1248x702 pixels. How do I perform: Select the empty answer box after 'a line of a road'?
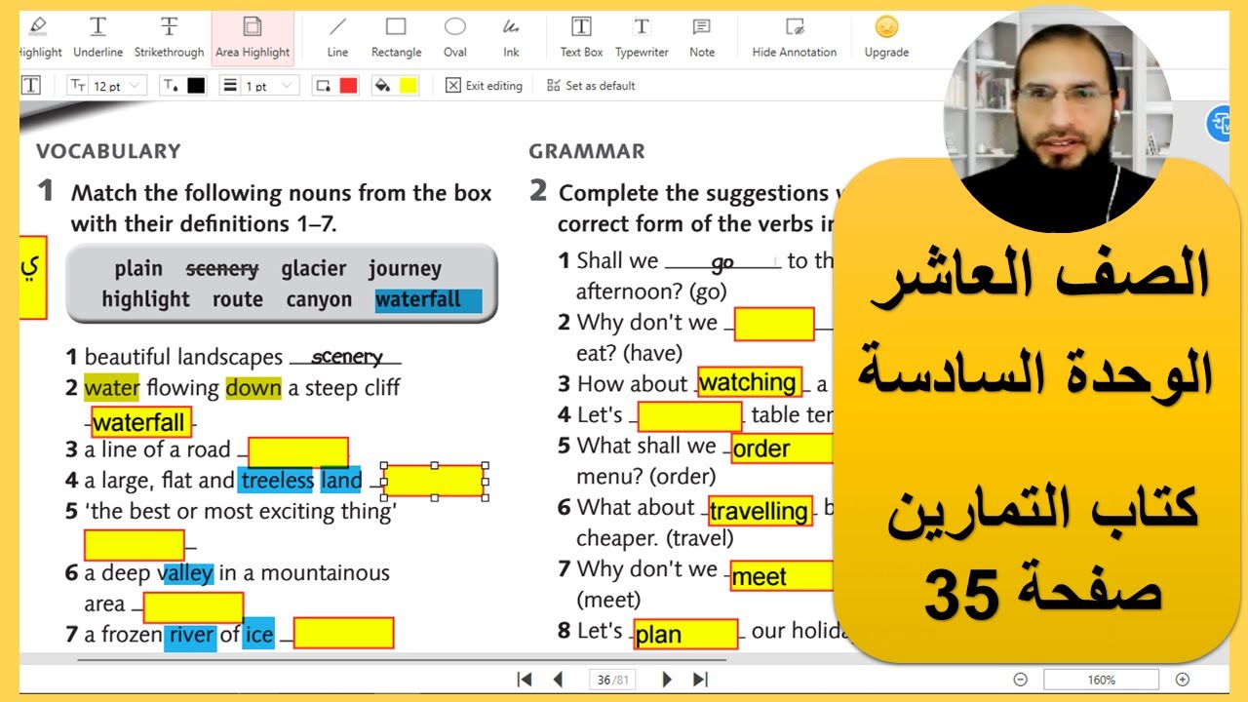click(298, 452)
